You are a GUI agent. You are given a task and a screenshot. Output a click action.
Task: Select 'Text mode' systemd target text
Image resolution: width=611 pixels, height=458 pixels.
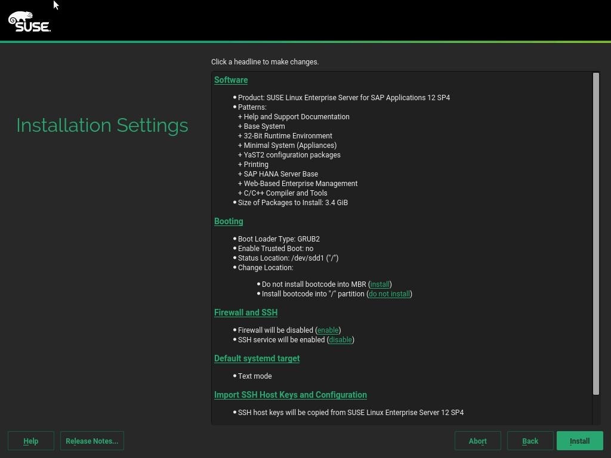(x=255, y=376)
